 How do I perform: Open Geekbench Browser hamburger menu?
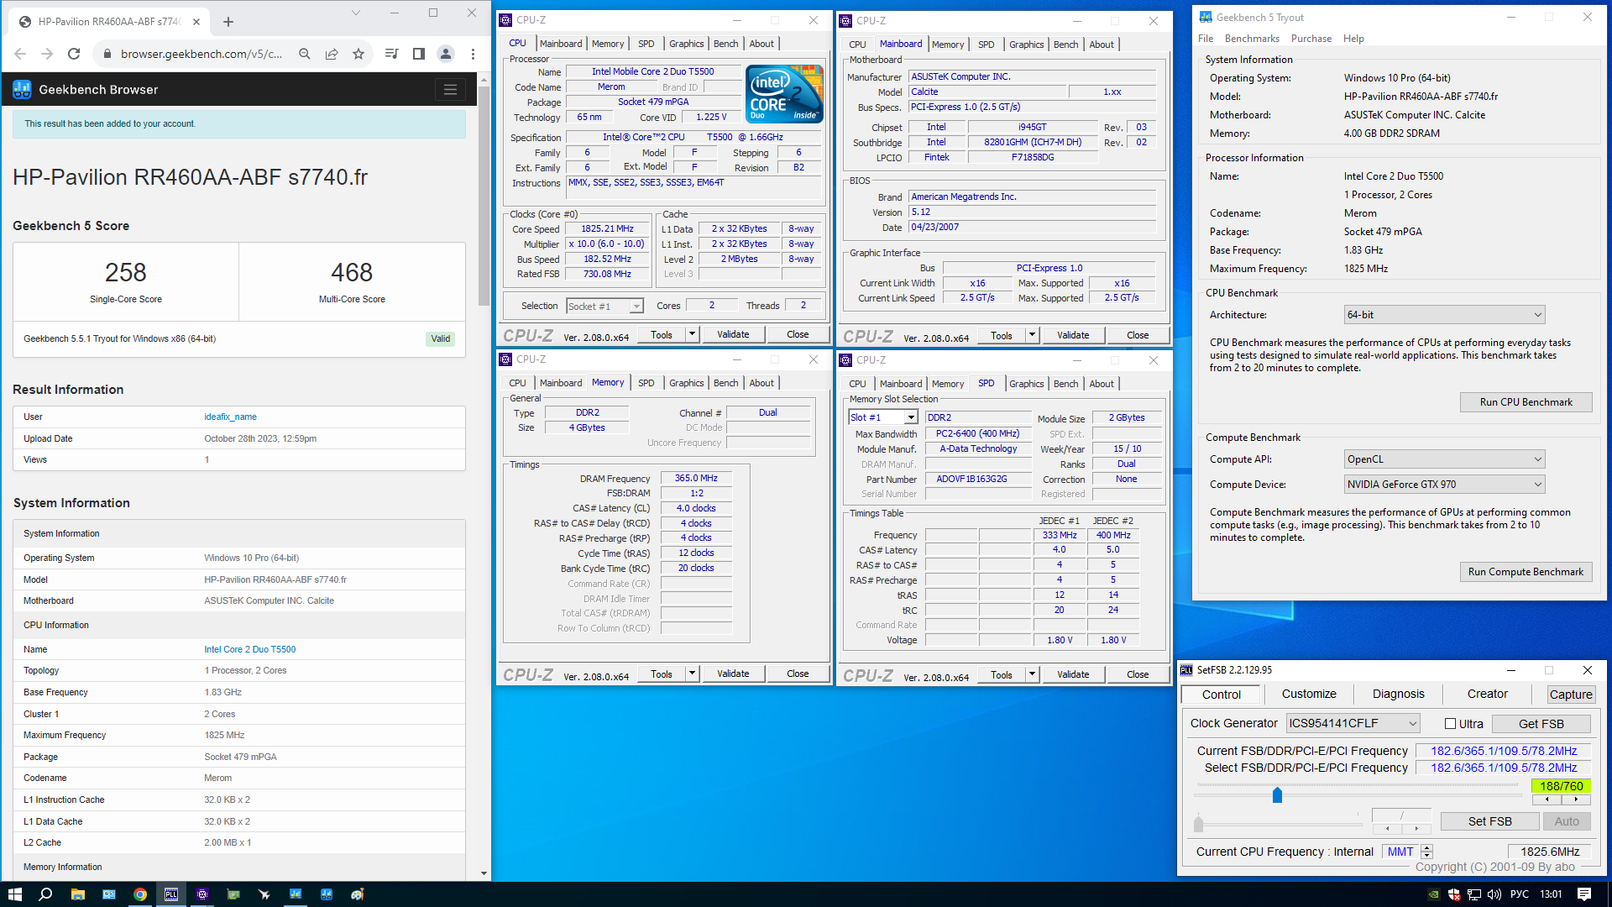coord(450,90)
